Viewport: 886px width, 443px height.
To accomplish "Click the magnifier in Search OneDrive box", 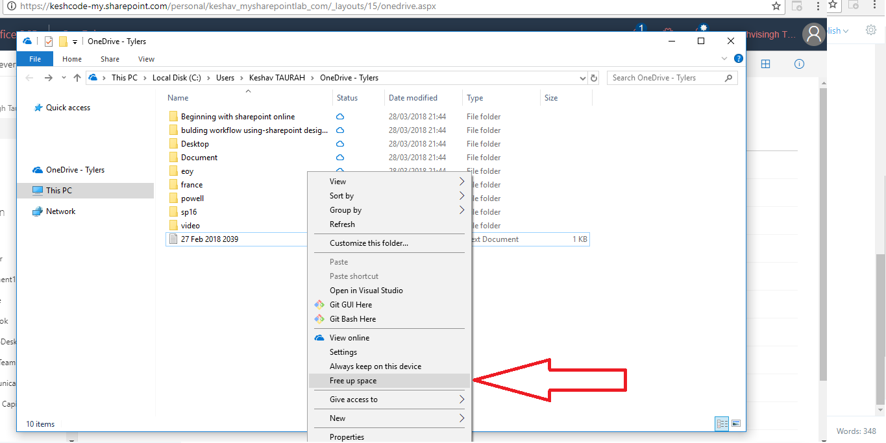I will click(728, 78).
